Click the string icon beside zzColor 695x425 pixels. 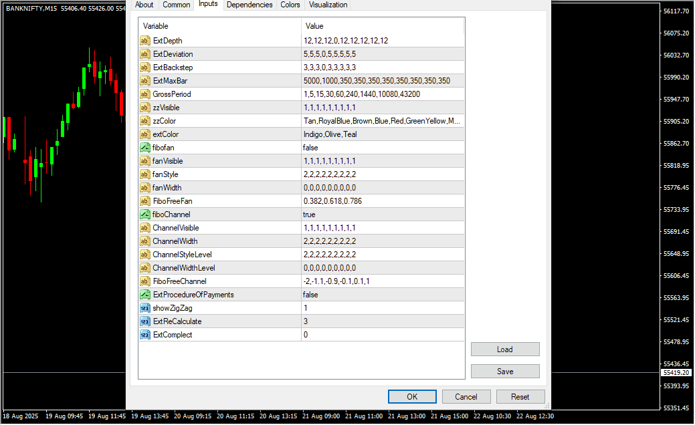coord(144,121)
